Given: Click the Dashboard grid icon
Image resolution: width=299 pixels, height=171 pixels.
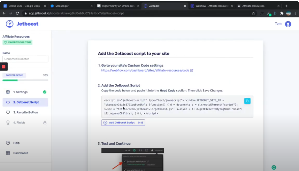Looking at the screenshot, I should click(x=8, y=153).
